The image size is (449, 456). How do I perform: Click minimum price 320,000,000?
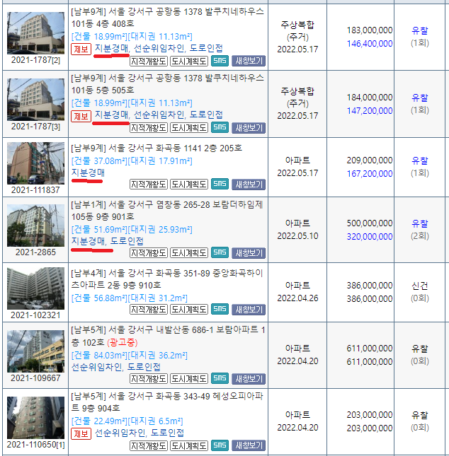point(370,237)
